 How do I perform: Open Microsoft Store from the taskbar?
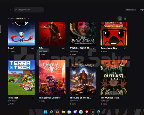[69, 112]
